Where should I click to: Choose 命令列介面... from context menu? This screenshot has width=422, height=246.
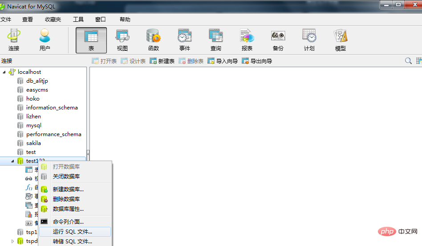coord(75,222)
